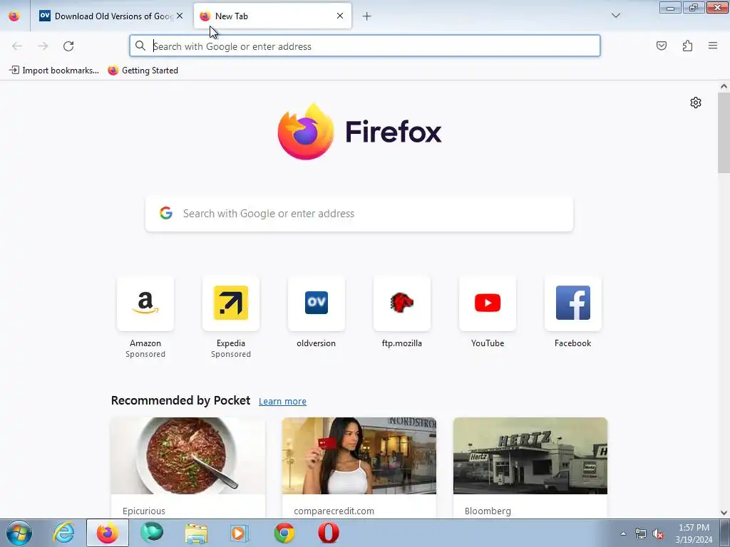Launch Windows Media Player from the taskbar

(240, 533)
